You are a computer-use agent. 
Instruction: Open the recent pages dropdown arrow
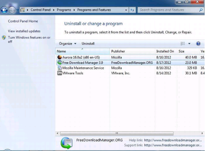pyautogui.click(x=18, y=10)
